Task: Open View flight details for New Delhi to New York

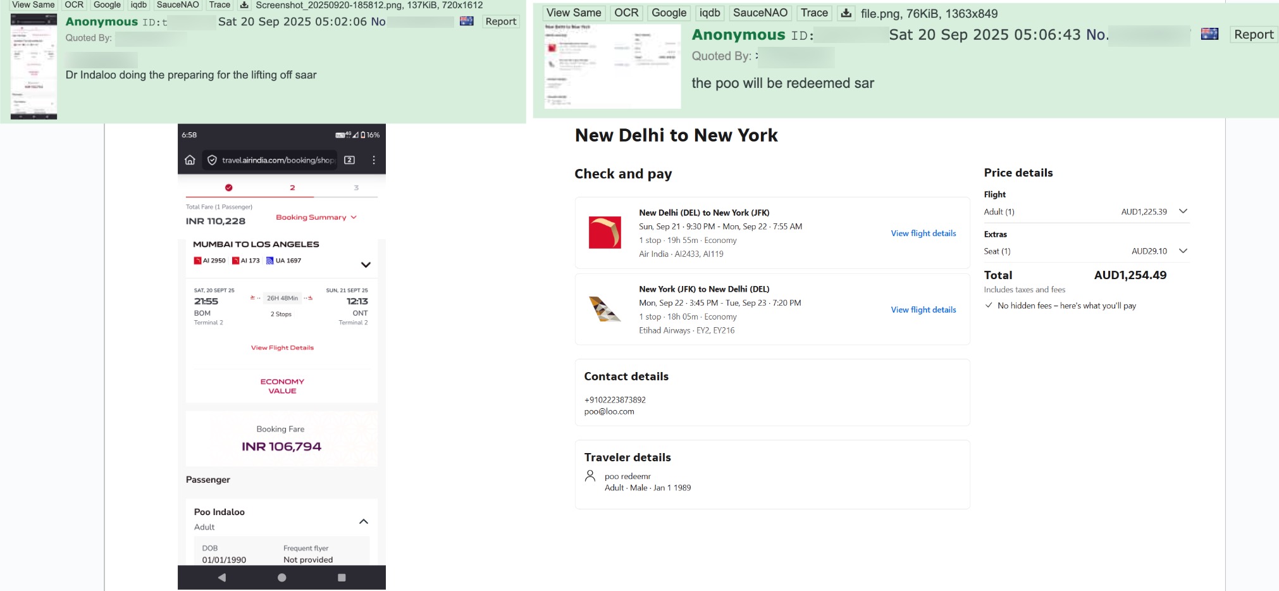Action: coord(923,233)
